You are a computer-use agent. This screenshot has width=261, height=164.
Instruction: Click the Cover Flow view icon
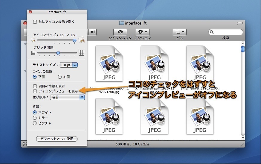[92, 32]
